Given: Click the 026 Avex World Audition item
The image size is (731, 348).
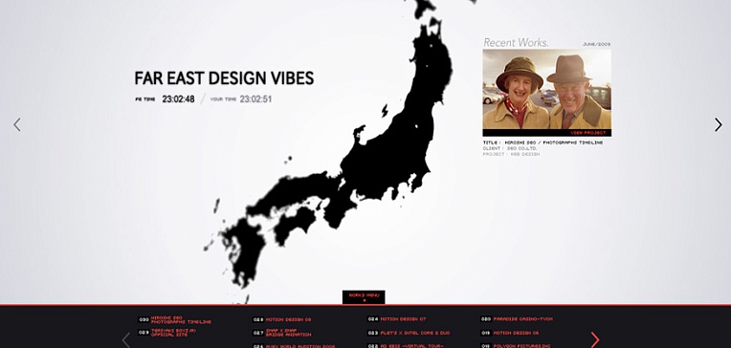Looking at the screenshot, I should (x=294, y=346).
